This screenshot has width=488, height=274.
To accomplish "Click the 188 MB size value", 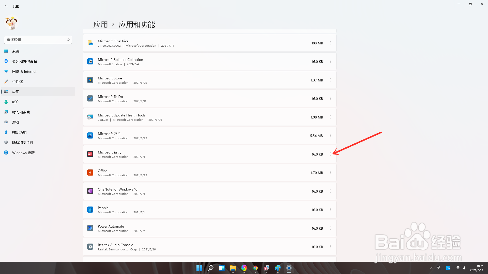I will pos(317,43).
